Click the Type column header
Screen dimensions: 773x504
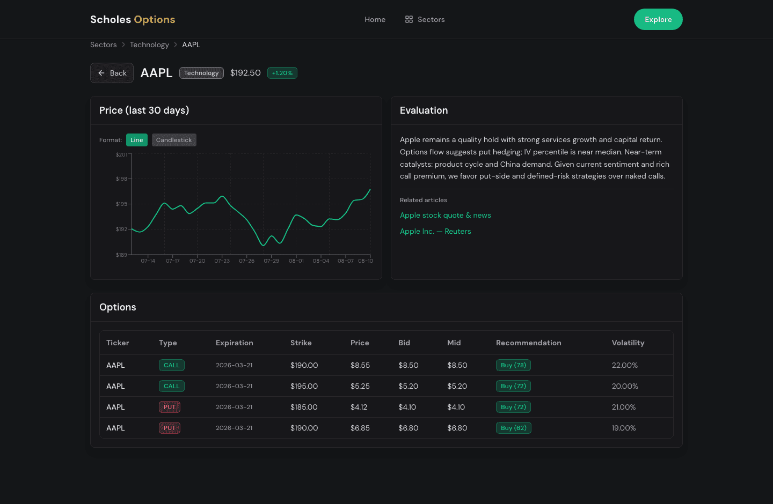[168, 343]
